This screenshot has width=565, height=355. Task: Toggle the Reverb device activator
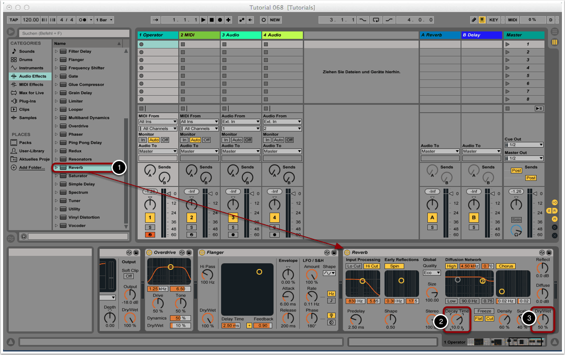(x=347, y=252)
